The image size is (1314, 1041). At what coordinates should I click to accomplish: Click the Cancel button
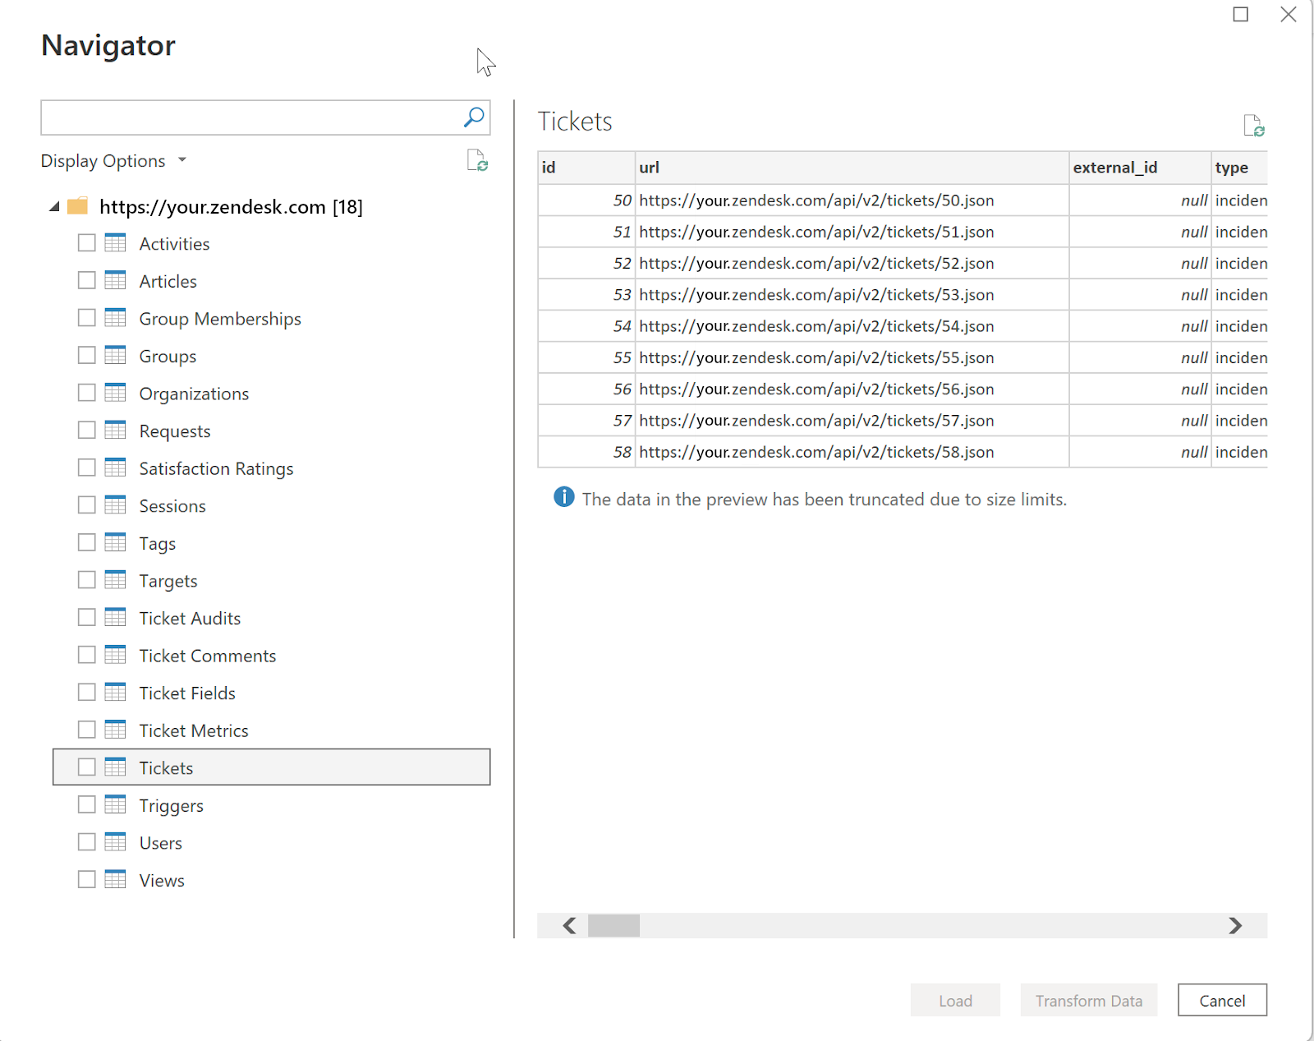click(x=1222, y=1000)
